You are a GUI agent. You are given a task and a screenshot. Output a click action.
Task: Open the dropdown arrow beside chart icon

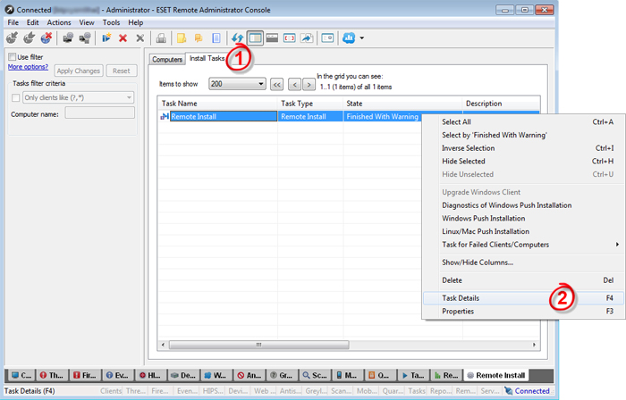point(361,38)
